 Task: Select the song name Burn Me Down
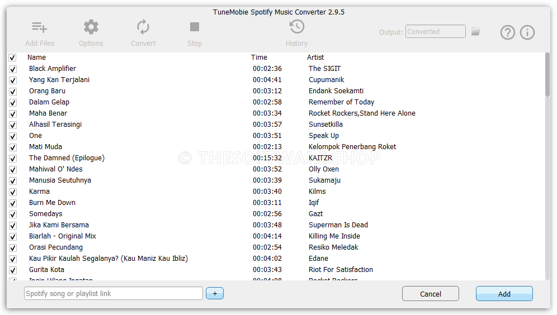[x=52, y=203]
